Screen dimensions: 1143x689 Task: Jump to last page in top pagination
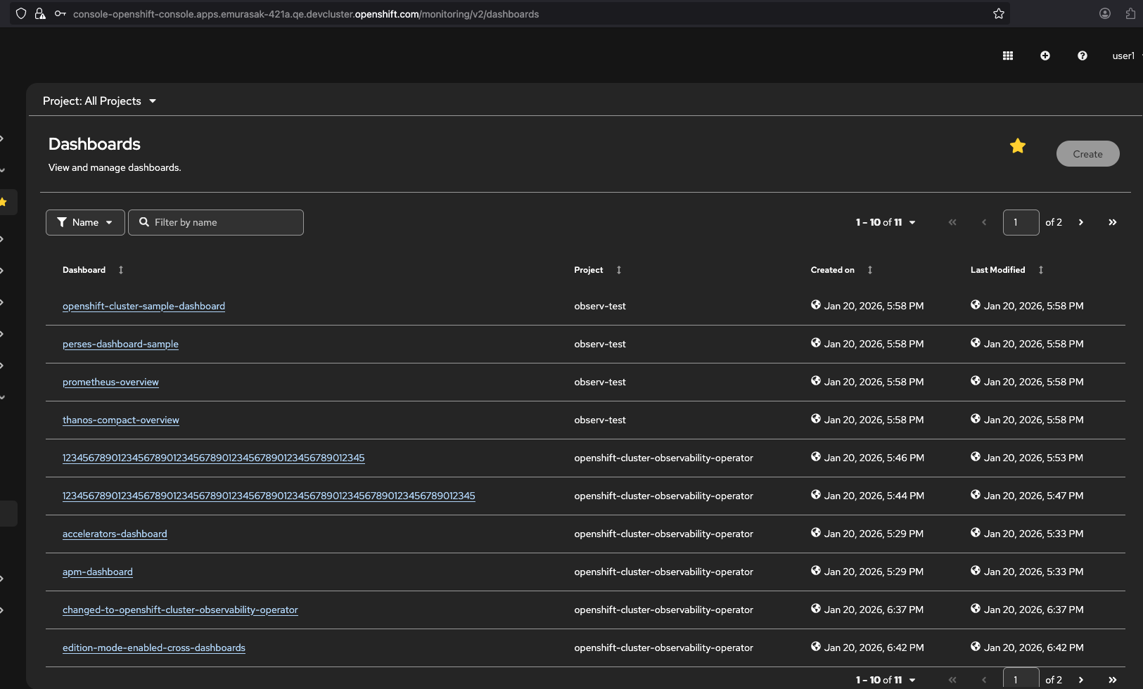pos(1112,222)
